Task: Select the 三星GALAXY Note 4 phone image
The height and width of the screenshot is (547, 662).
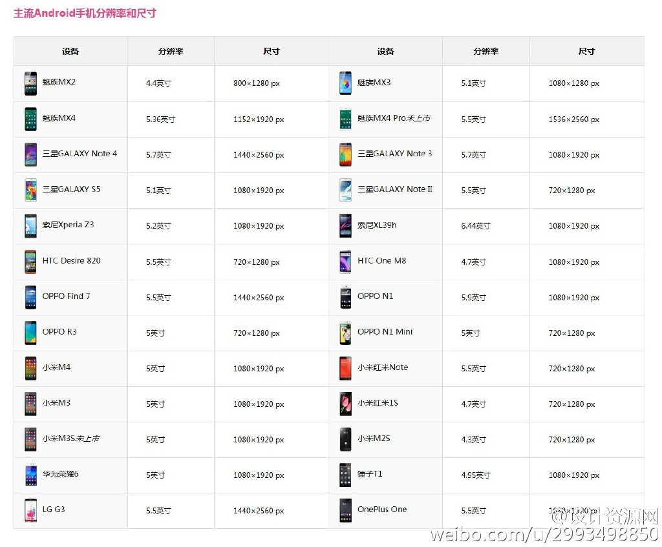Action: (x=30, y=154)
